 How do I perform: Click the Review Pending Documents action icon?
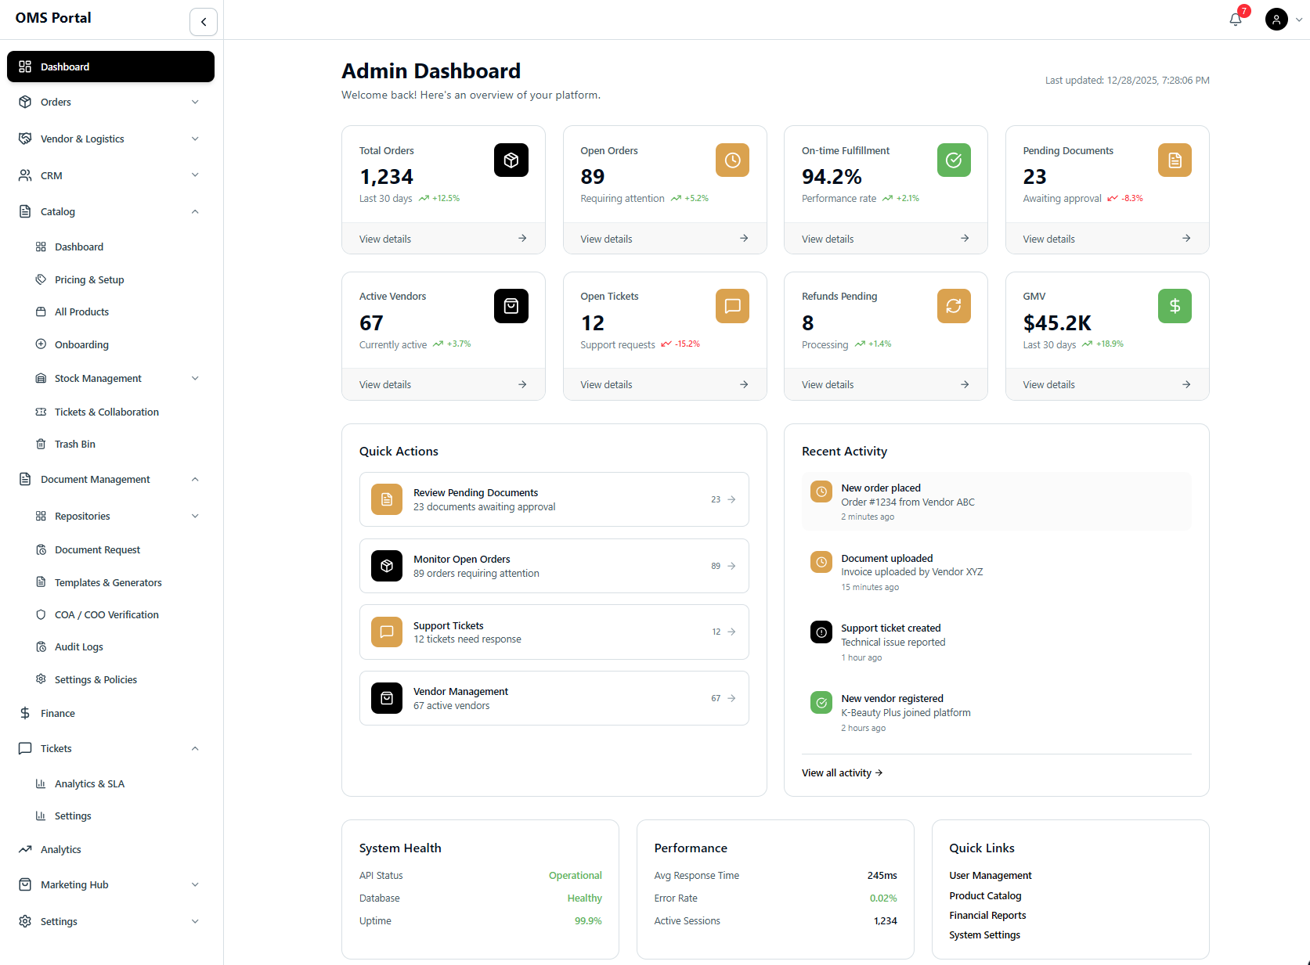(387, 499)
